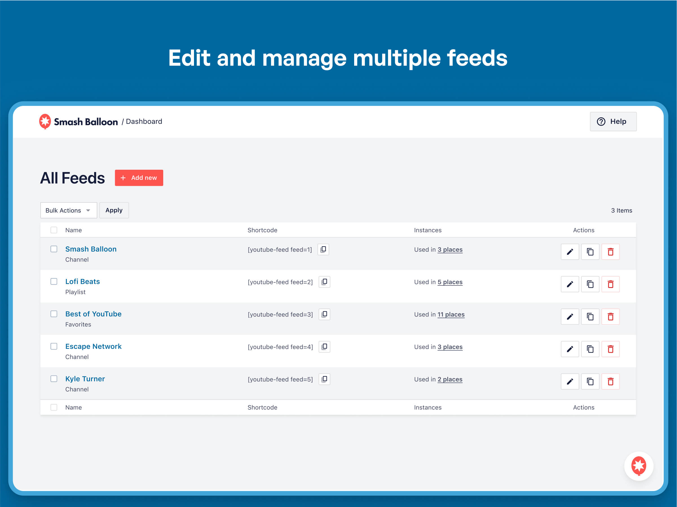677x507 pixels.
Task: Select all feeds via header checkbox
Action: coord(54,230)
